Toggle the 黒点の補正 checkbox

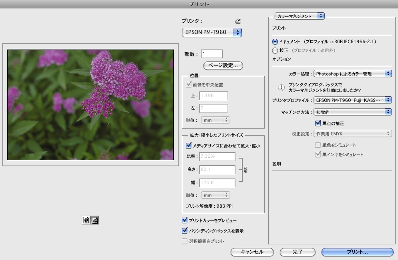tap(318, 123)
